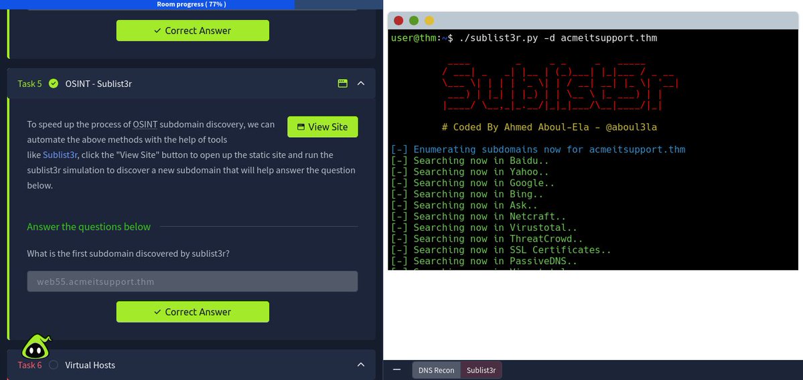Click 'Searching now in Virustotal' line
This screenshot has width=803, height=380.
pos(484,227)
